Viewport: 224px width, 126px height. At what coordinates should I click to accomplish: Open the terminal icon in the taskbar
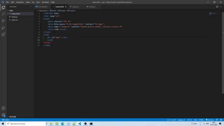tap(91, 124)
